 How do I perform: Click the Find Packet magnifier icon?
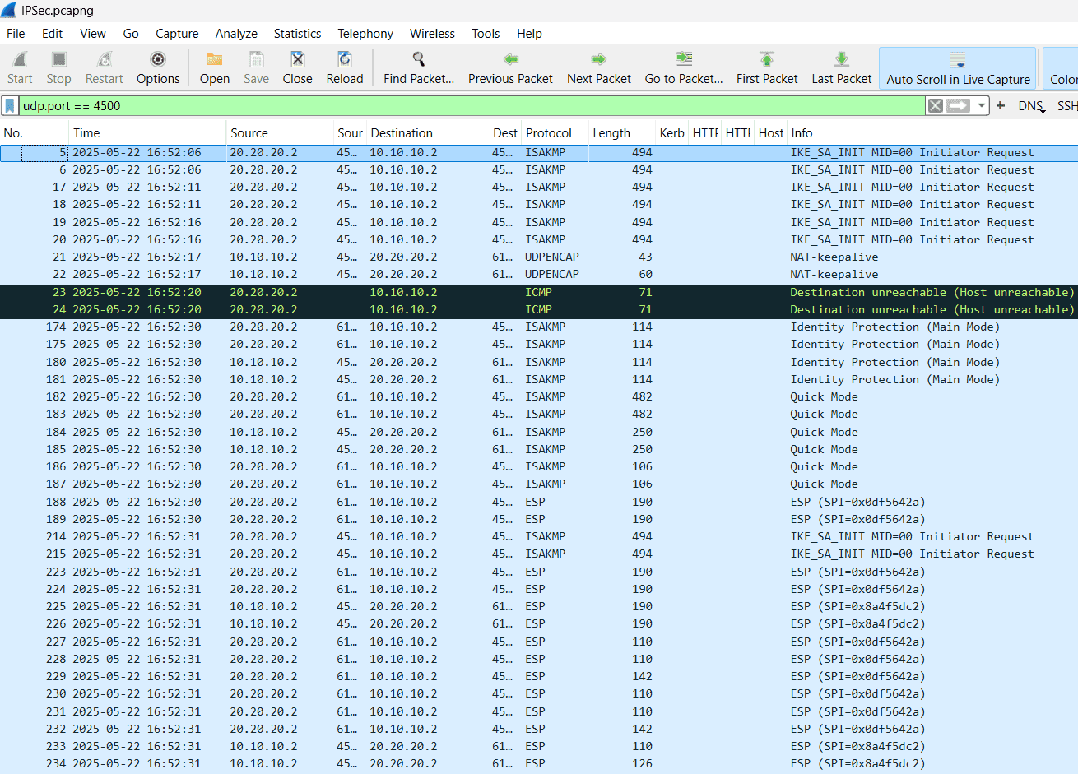[x=418, y=60]
